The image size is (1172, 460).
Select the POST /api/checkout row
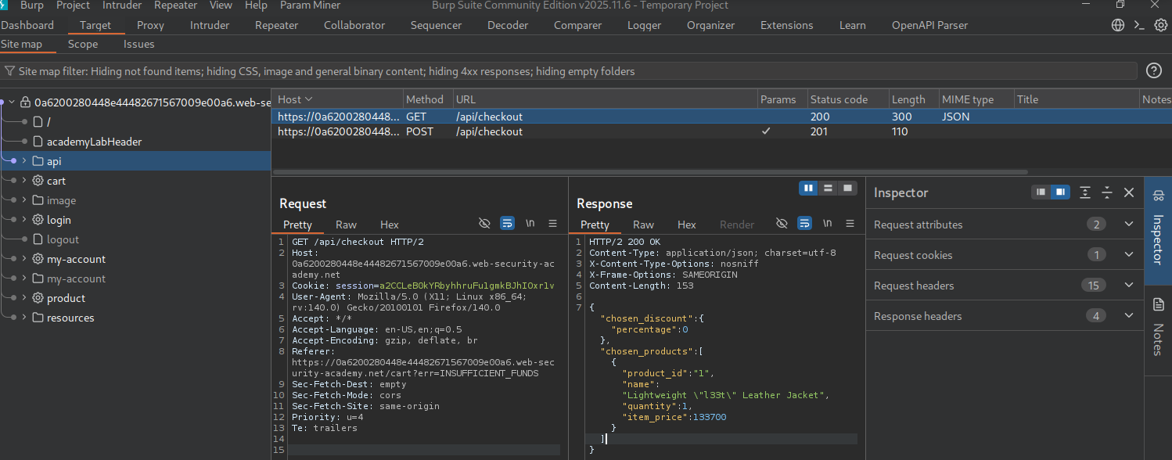[721, 131]
